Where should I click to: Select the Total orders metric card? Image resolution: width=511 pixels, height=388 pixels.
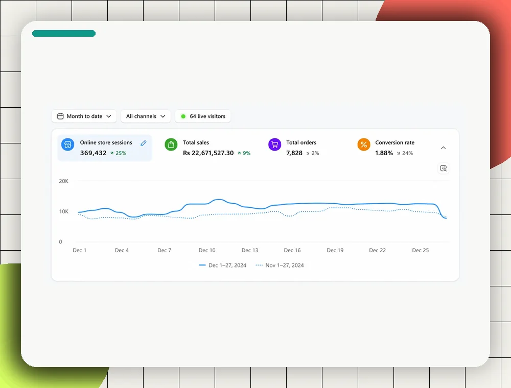click(x=294, y=148)
